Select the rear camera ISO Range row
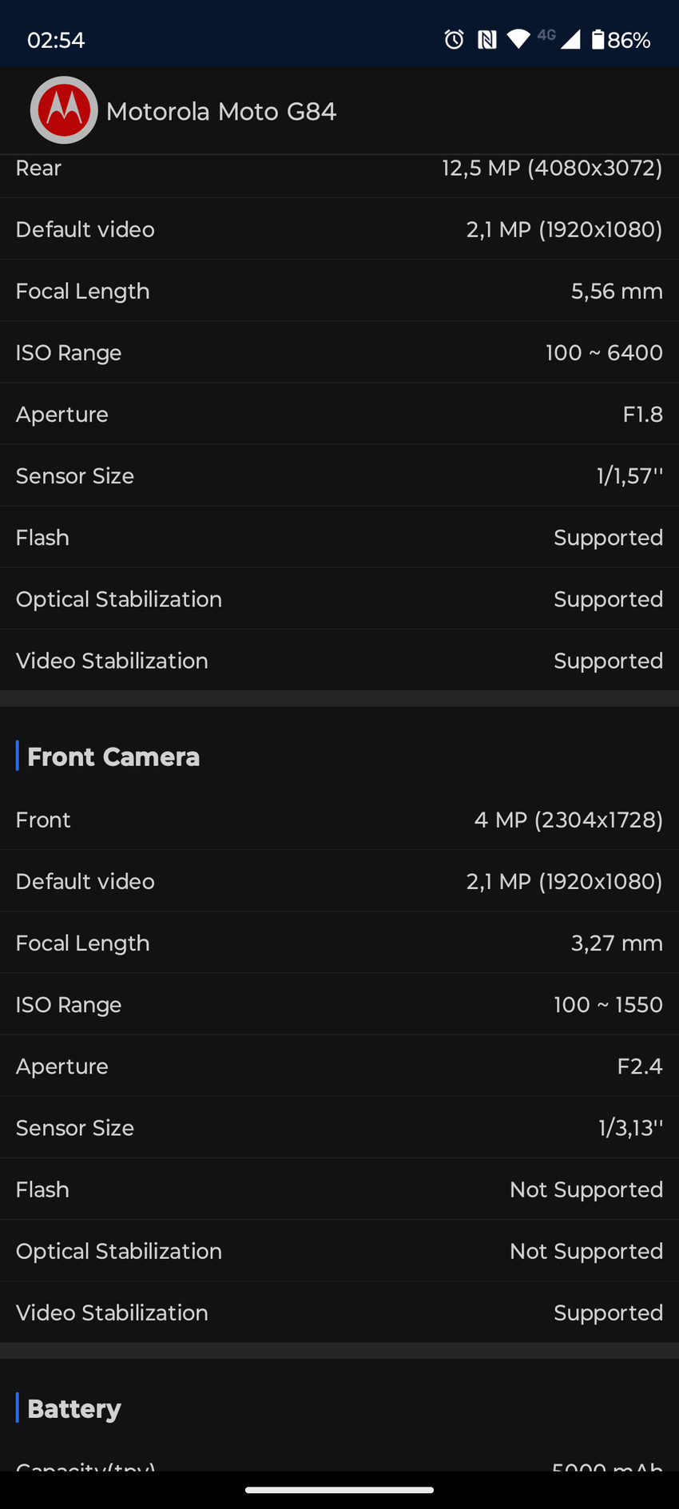The height and width of the screenshot is (1509, 679). (x=339, y=352)
